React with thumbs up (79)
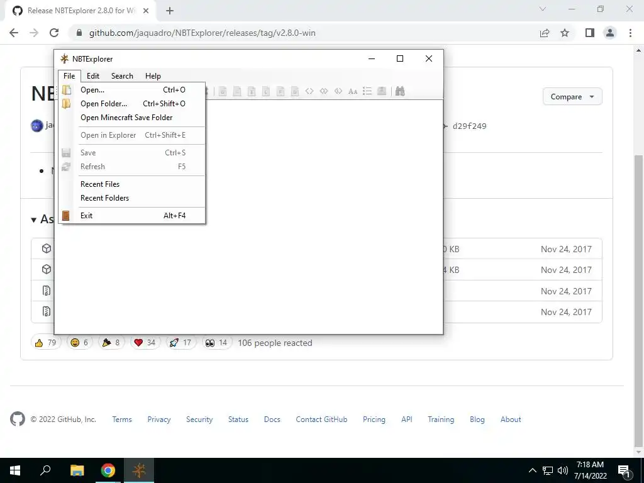This screenshot has height=483, width=644. point(45,343)
